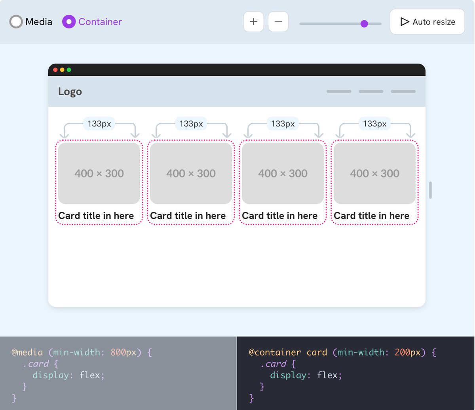Viewport: 475px width, 410px height.
Task: Click the play icon inside Auto resize
Action: [x=405, y=22]
